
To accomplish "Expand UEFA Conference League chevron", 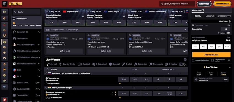I will point(39,57).
